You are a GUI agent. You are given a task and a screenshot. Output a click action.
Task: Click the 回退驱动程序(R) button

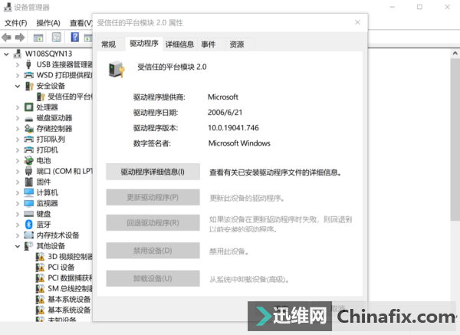pos(153,222)
